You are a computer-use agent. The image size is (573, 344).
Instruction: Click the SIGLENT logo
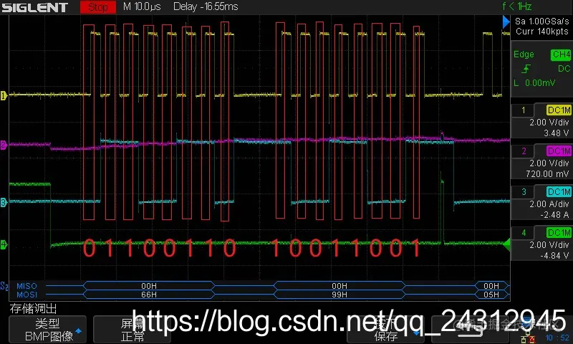click(x=34, y=7)
